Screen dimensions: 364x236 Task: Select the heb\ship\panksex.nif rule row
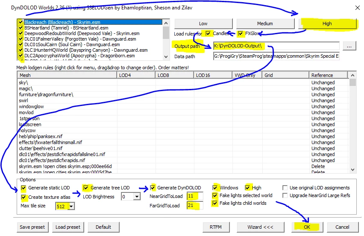[x=183, y=136]
